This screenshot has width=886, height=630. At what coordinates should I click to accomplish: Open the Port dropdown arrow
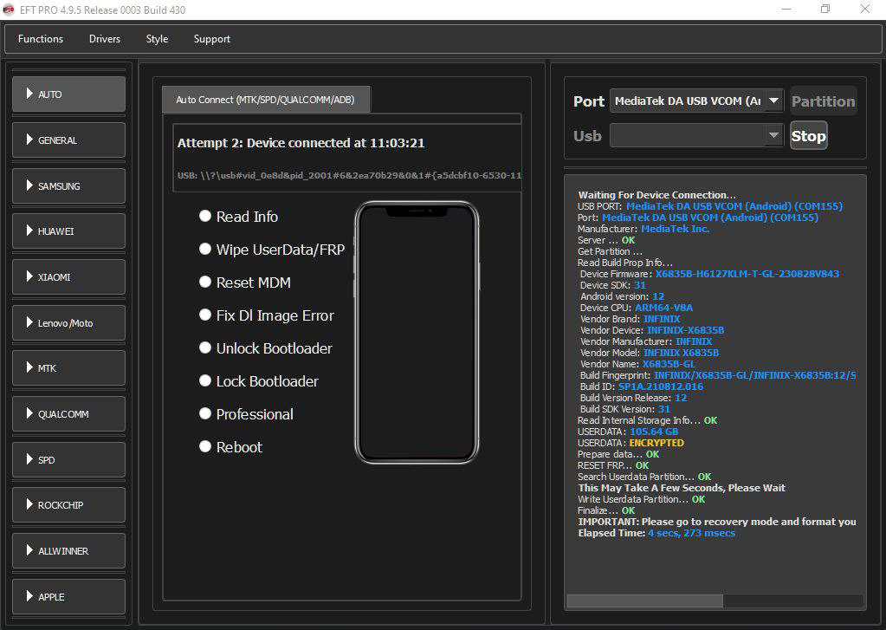tap(773, 101)
